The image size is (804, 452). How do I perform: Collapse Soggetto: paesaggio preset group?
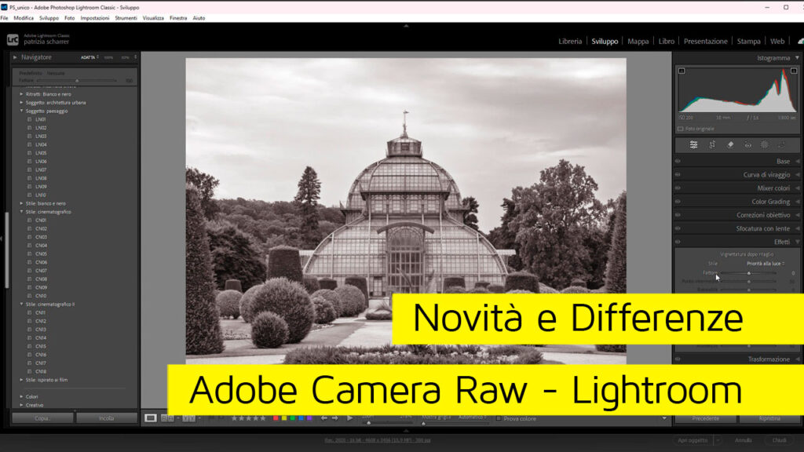coord(21,111)
